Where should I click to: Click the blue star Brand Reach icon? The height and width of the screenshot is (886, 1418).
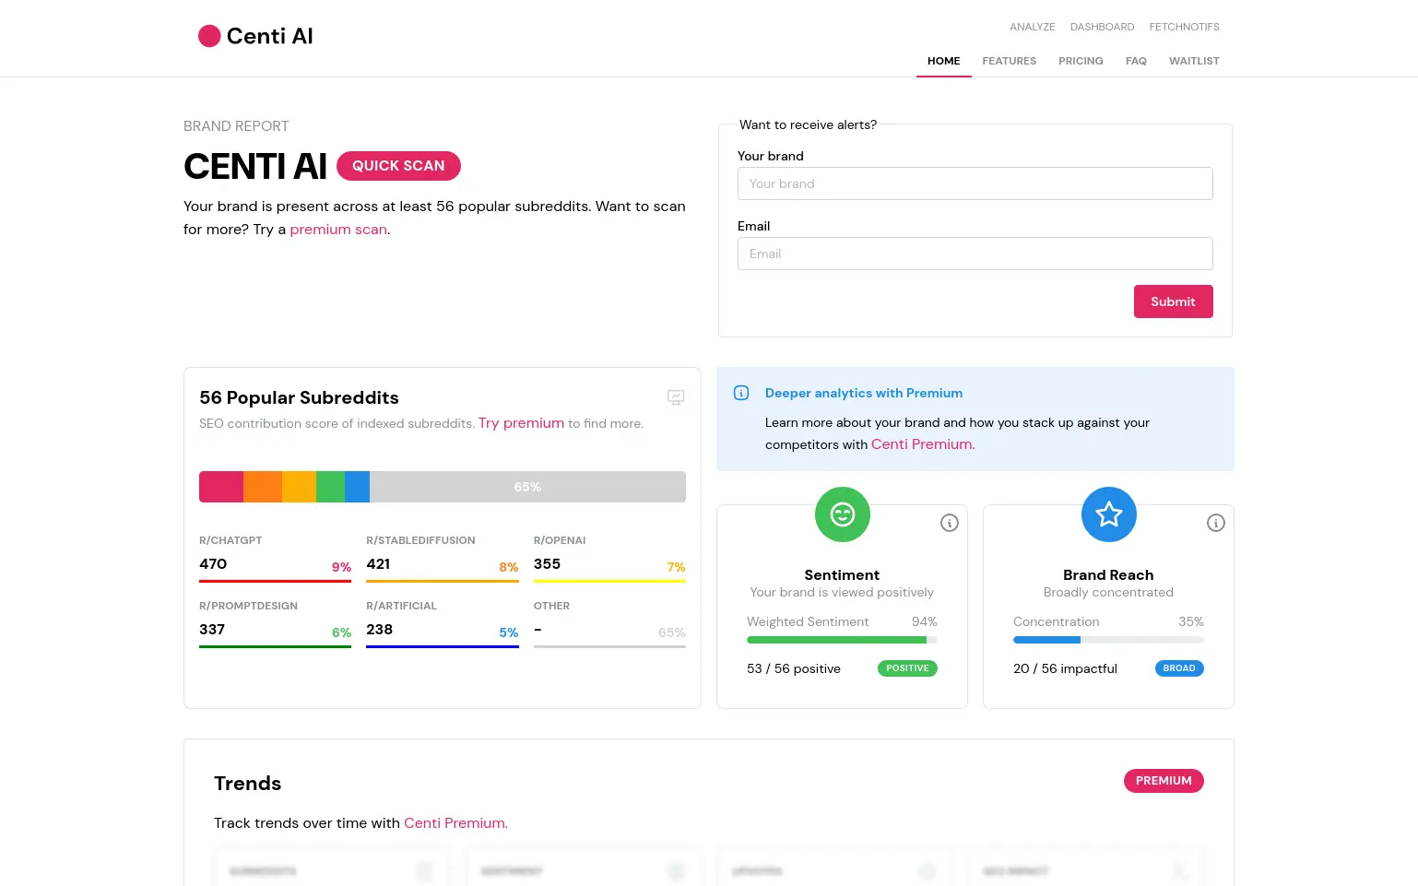[1108, 514]
